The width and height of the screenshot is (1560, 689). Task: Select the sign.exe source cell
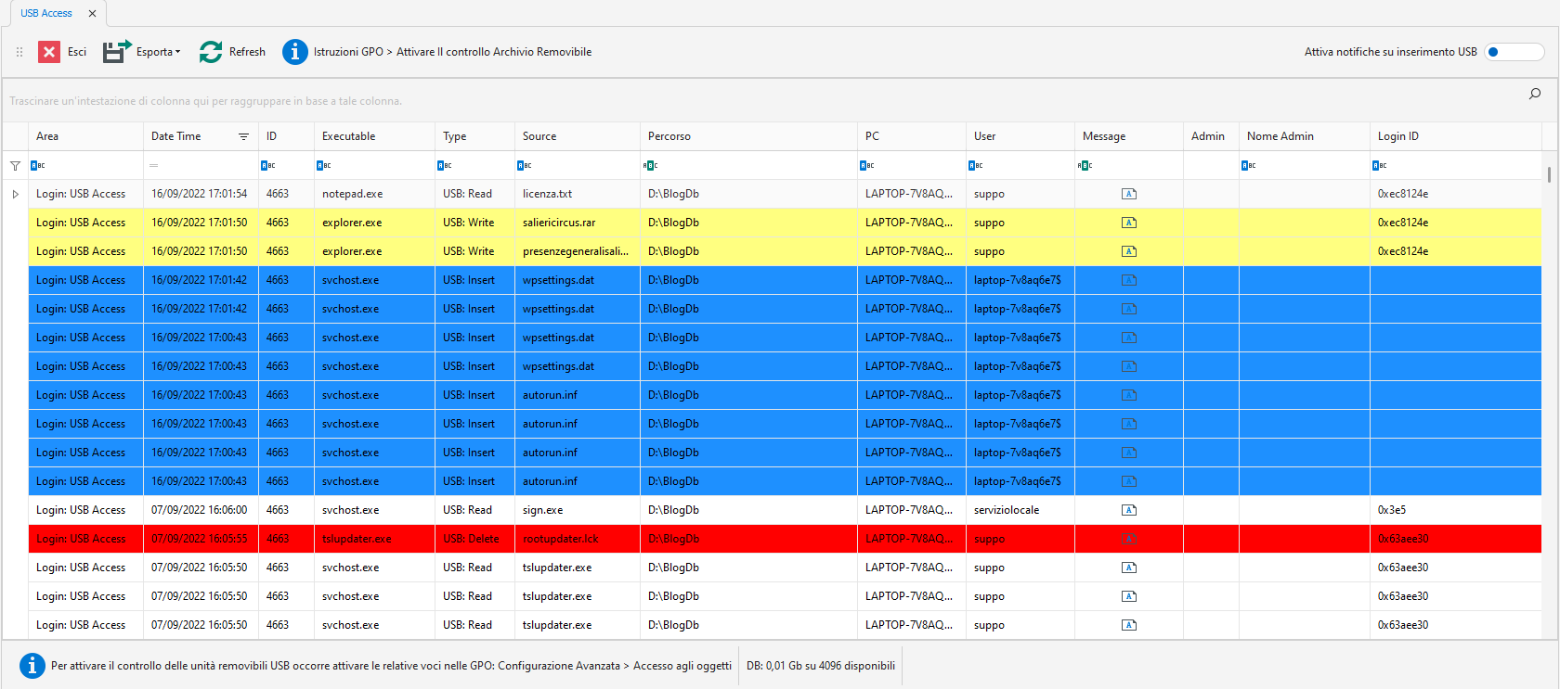click(577, 510)
